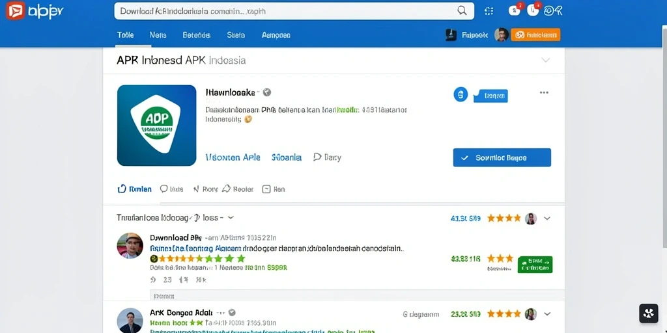
Task: Click the star rating under Dawnload APk review
Action: 198,258
